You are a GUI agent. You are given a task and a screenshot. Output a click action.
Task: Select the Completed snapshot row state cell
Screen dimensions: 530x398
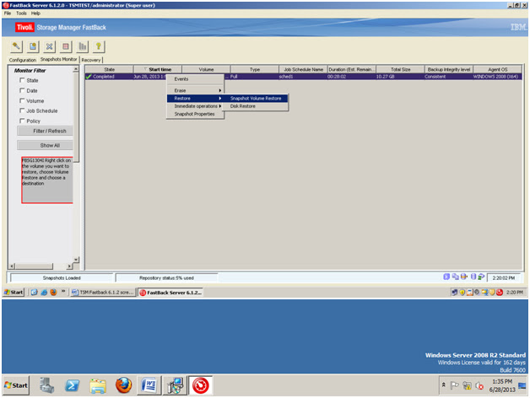pyautogui.click(x=109, y=77)
